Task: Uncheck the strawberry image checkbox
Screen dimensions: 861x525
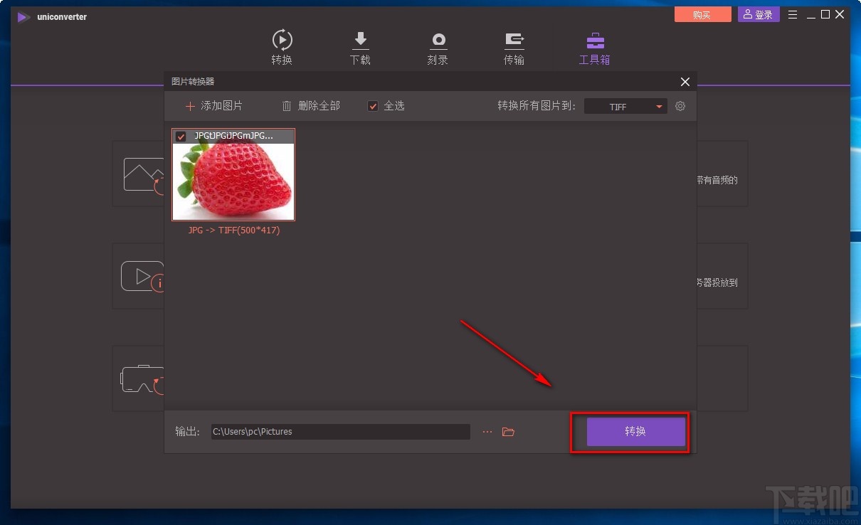Action: coord(181,136)
